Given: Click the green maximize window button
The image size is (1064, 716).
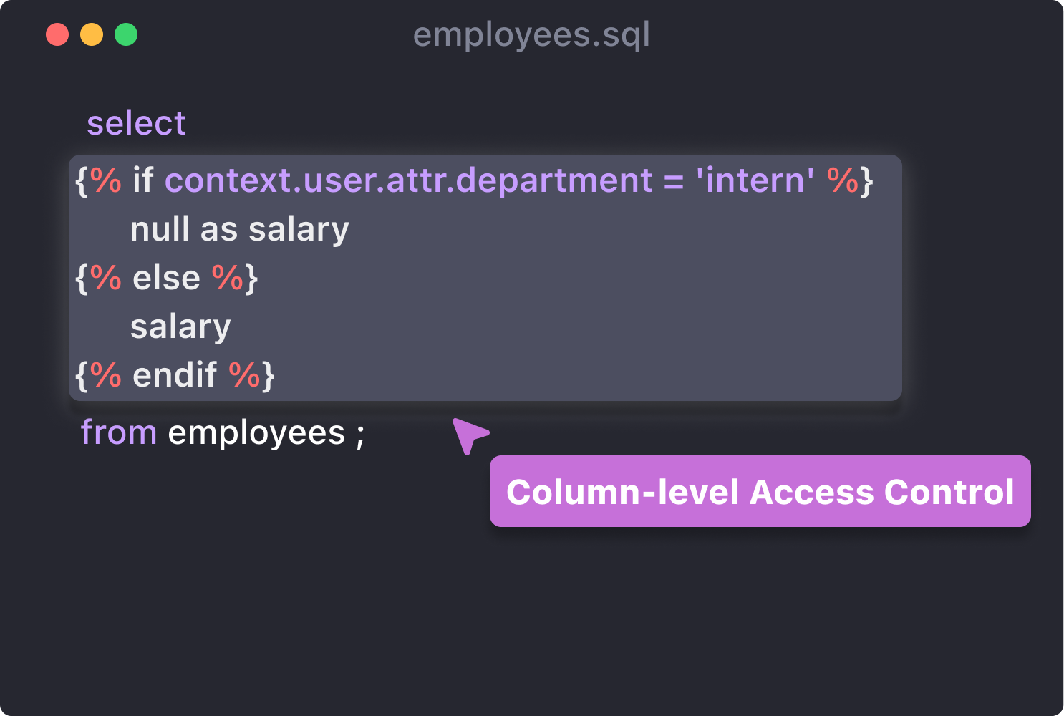Looking at the screenshot, I should [126, 34].
